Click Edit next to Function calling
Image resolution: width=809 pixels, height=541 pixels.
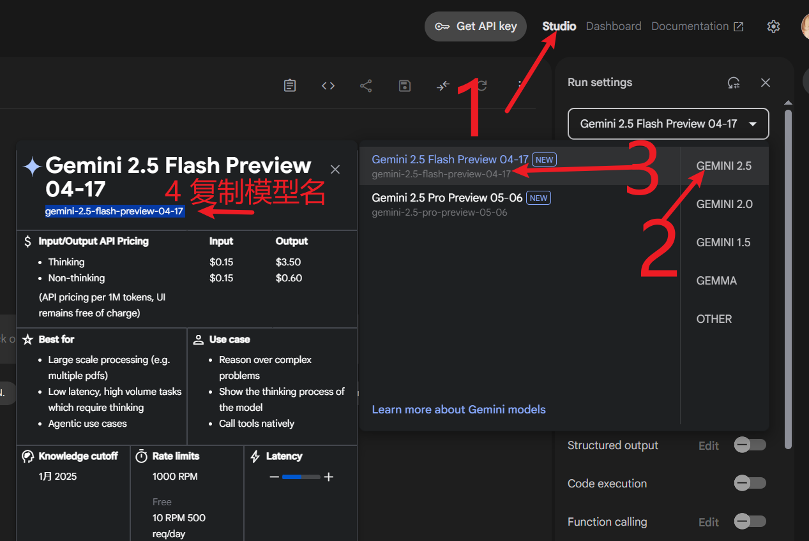709,522
